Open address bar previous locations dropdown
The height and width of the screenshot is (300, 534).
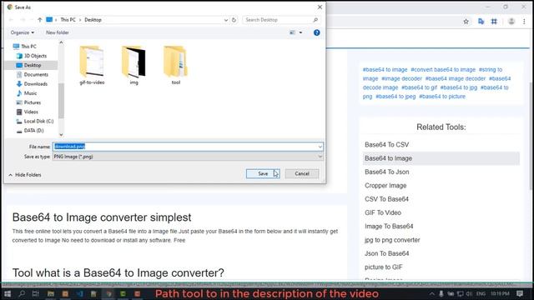pyautogui.click(x=226, y=20)
